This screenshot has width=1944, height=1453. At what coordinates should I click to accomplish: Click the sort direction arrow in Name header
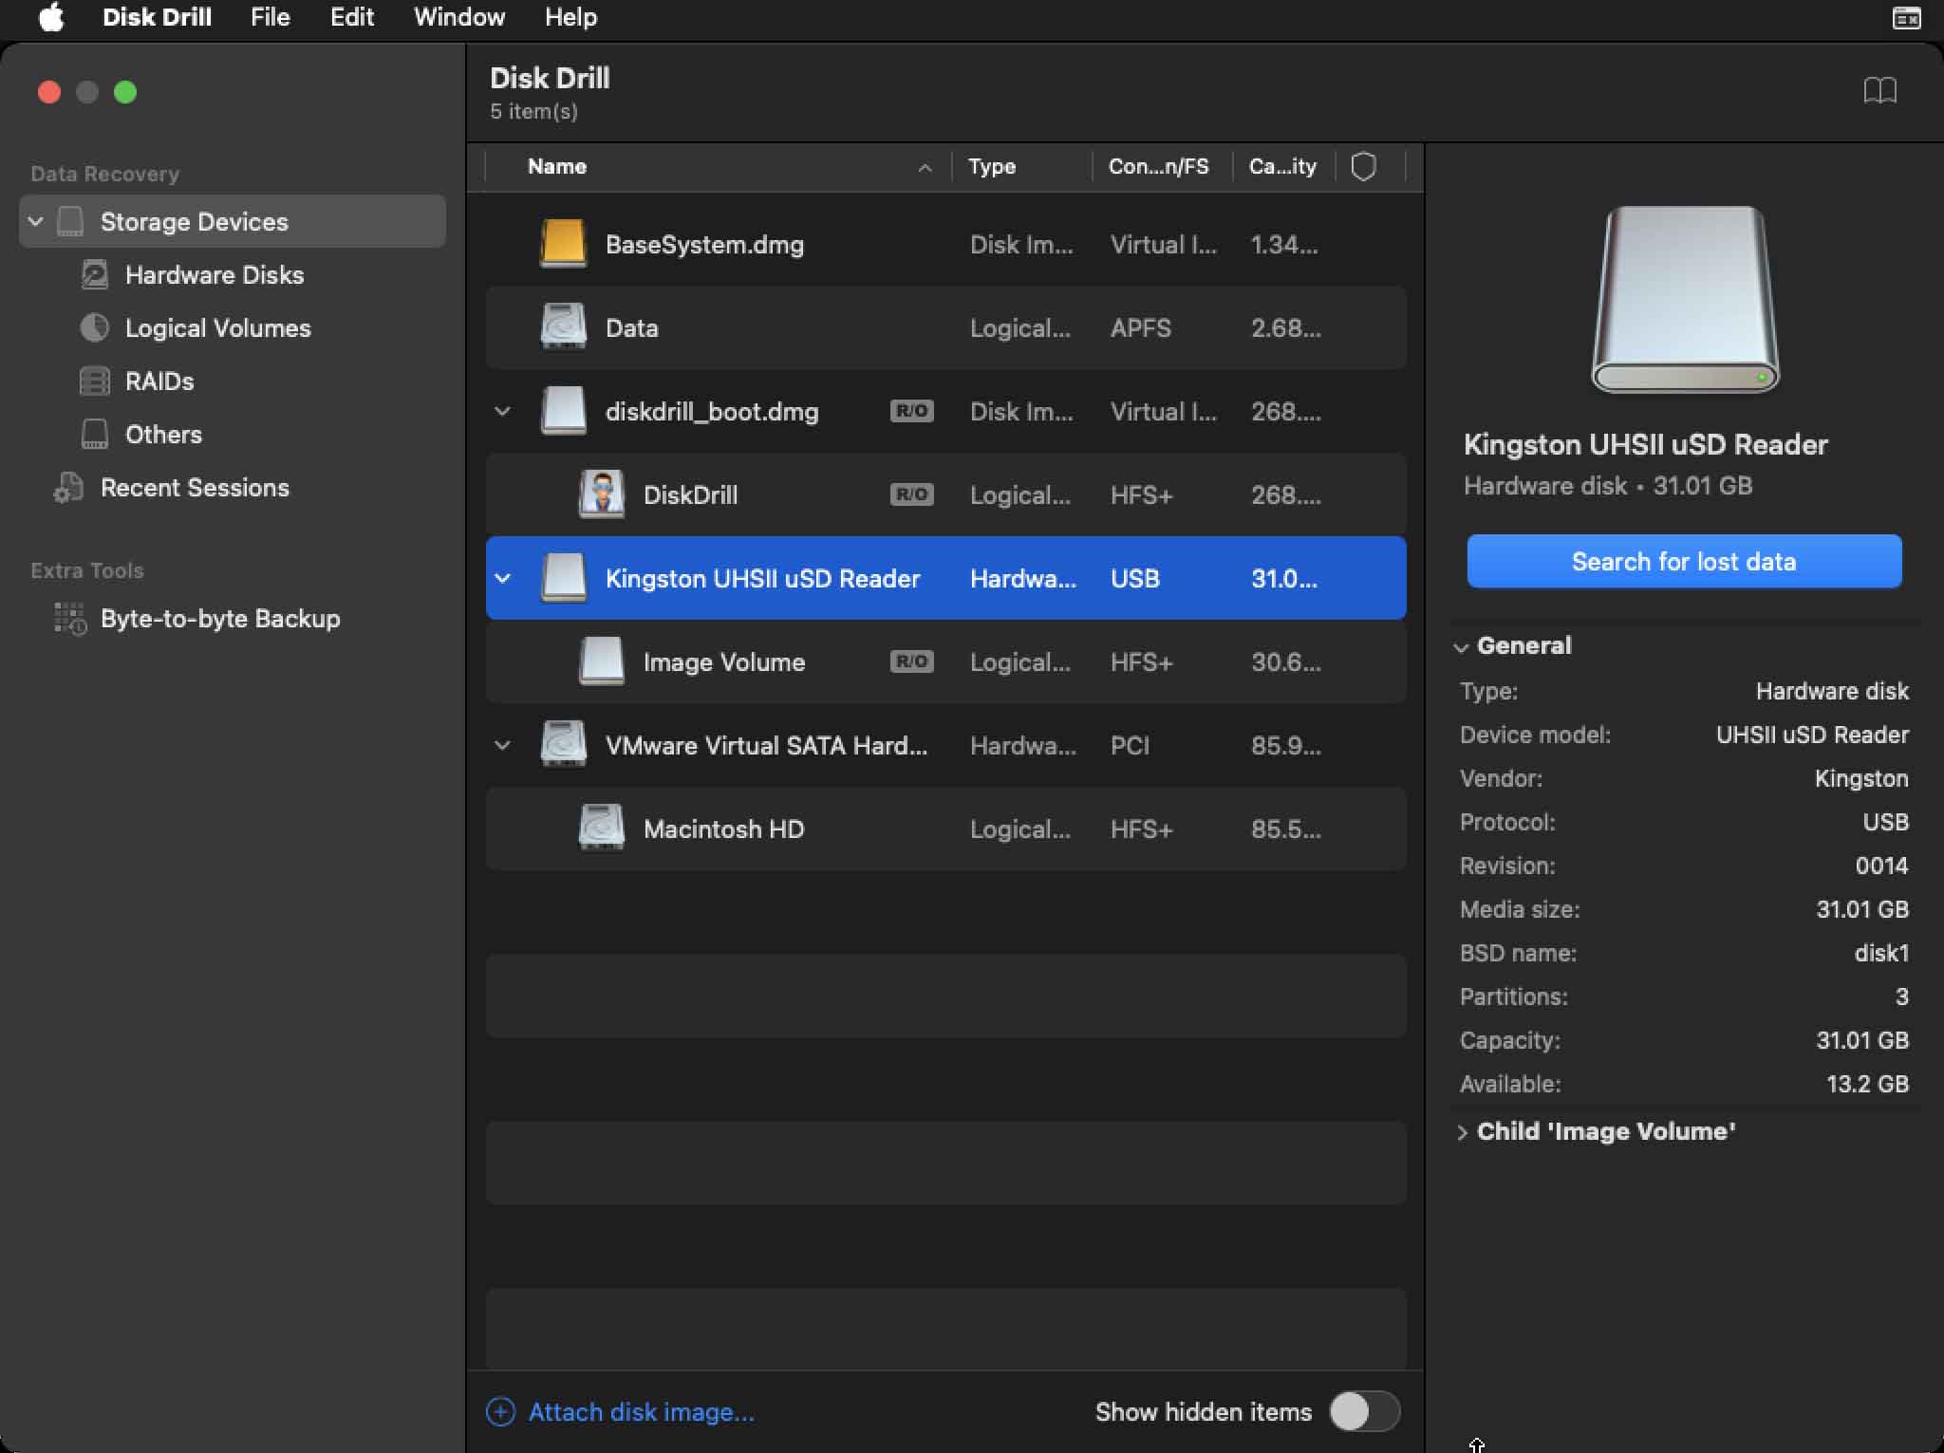click(925, 168)
